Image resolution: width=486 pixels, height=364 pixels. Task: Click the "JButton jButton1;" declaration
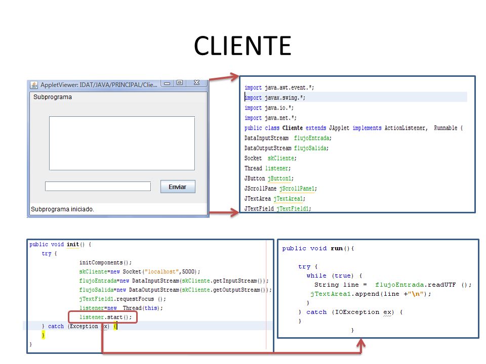(269, 178)
